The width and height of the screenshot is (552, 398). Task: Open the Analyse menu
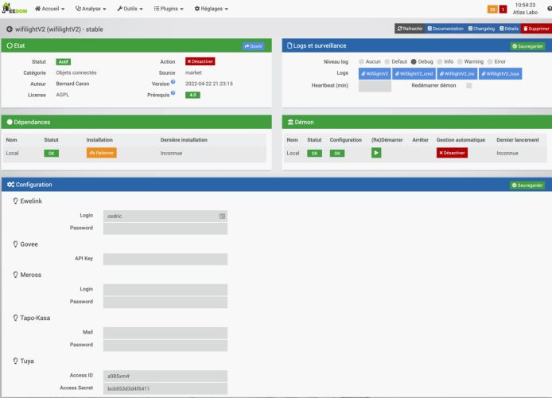(x=91, y=9)
